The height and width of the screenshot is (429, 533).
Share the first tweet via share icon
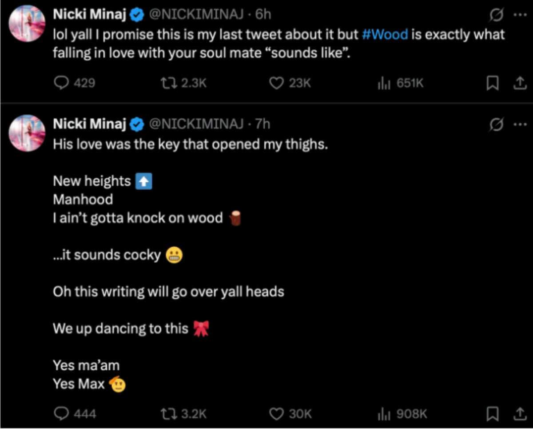click(x=518, y=83)
